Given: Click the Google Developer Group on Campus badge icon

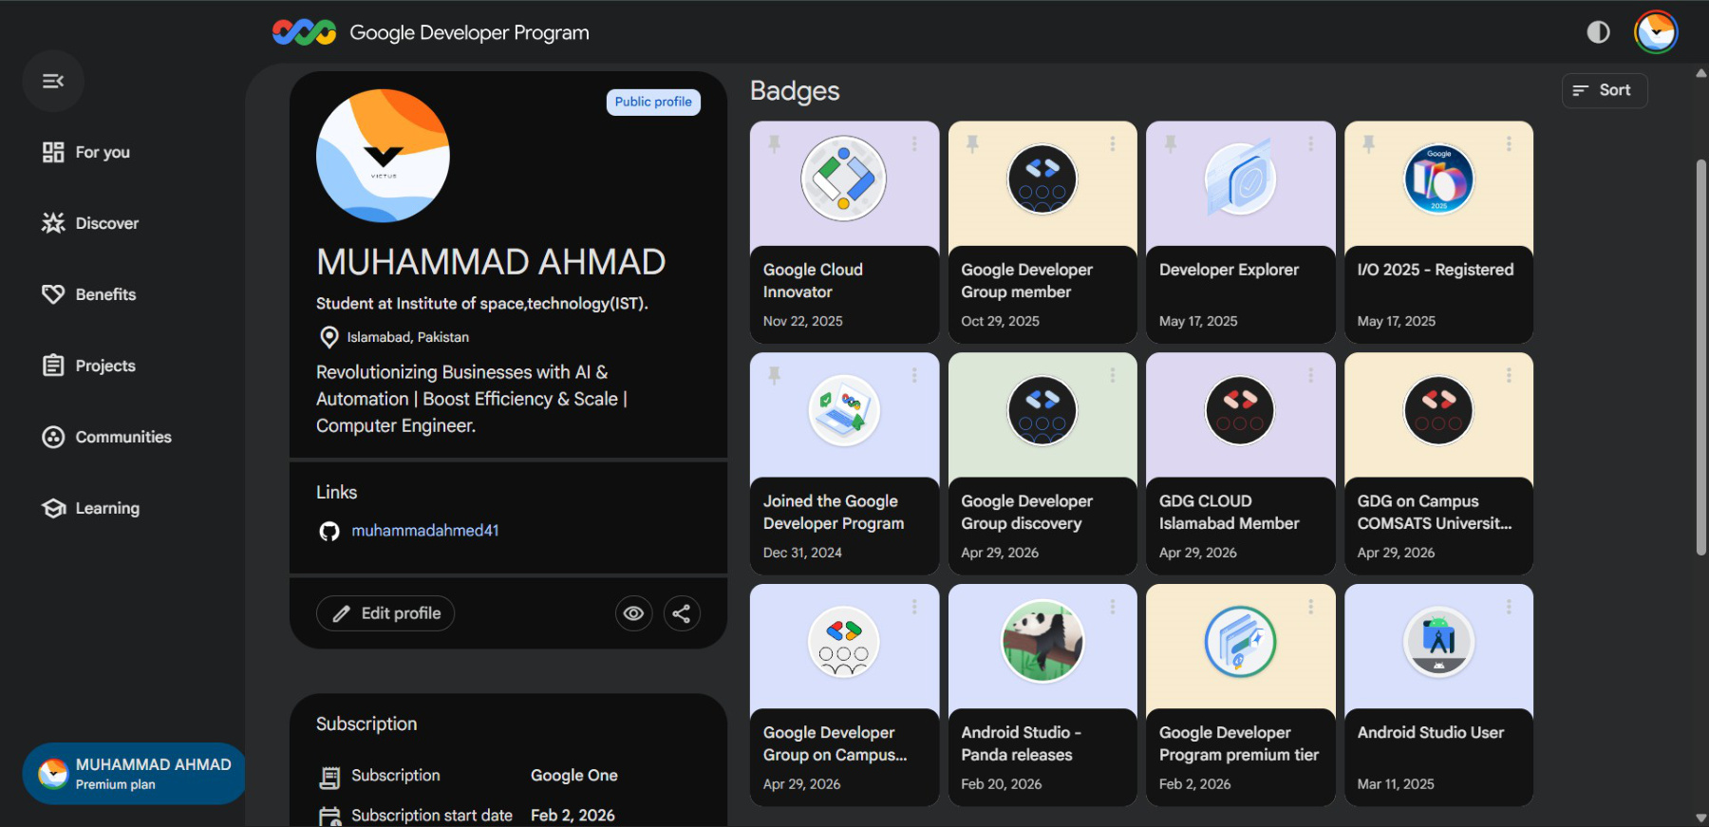Looking at the screenshot, I should pyautogui.click(x=844, y=642).
